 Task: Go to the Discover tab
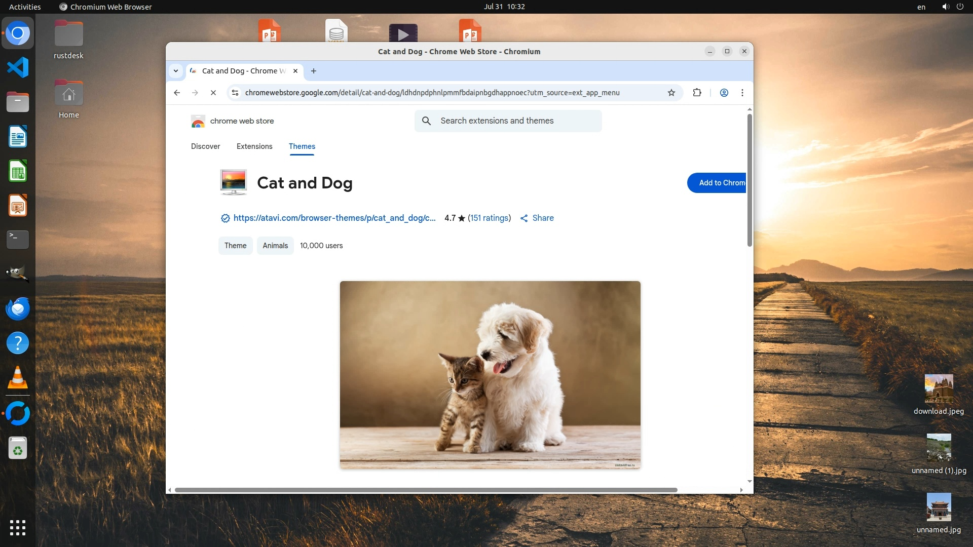205,146
